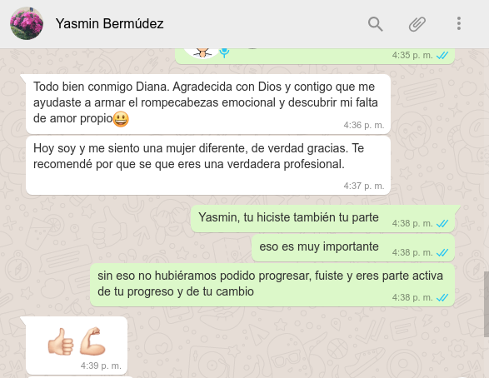Image resolution: width=489 pixels, height=378 pixels.
Task: Click the flexed biceps emoji
Action: [92, 341]
